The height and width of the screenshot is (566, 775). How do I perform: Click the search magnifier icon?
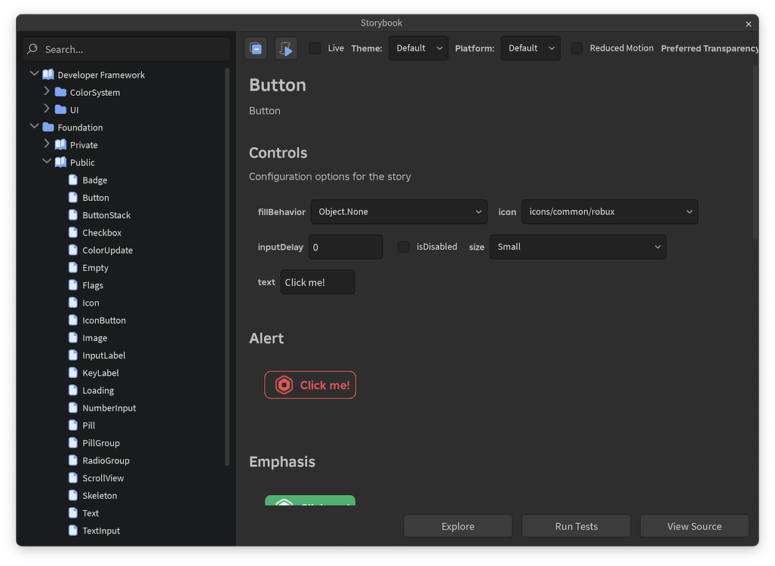click(x=32, y=48)
